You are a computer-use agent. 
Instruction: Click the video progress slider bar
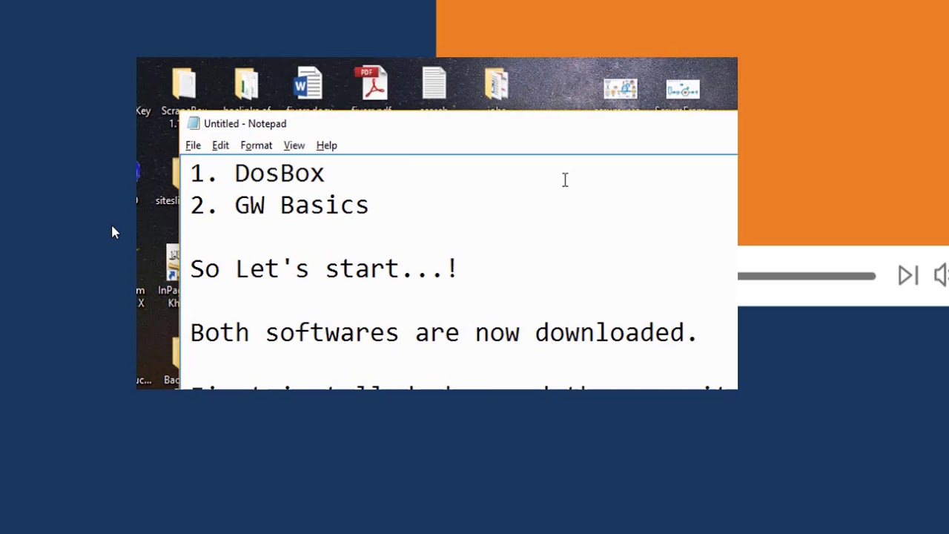pos(807,276)
